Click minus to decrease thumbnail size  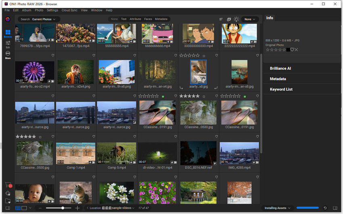tap(40, 208)
